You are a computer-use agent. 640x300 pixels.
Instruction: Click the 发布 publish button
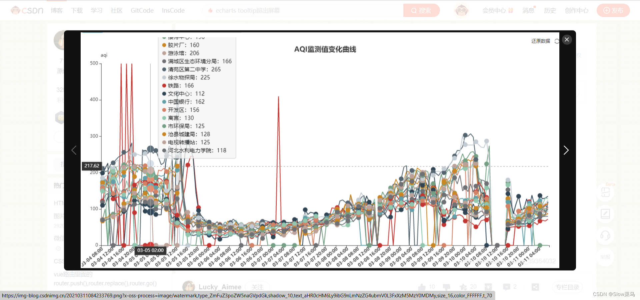coord(613,10)
